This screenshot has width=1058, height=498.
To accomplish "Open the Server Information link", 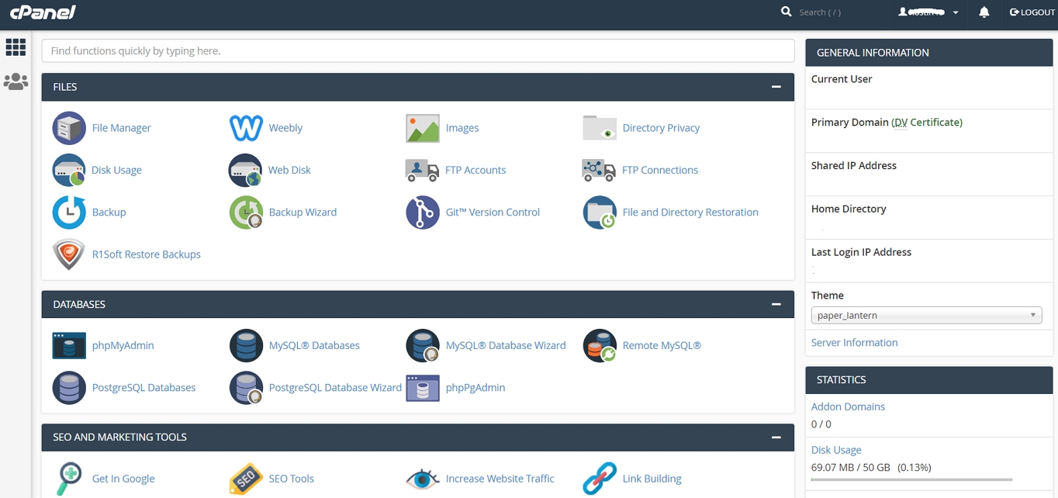I will [854, 342].
